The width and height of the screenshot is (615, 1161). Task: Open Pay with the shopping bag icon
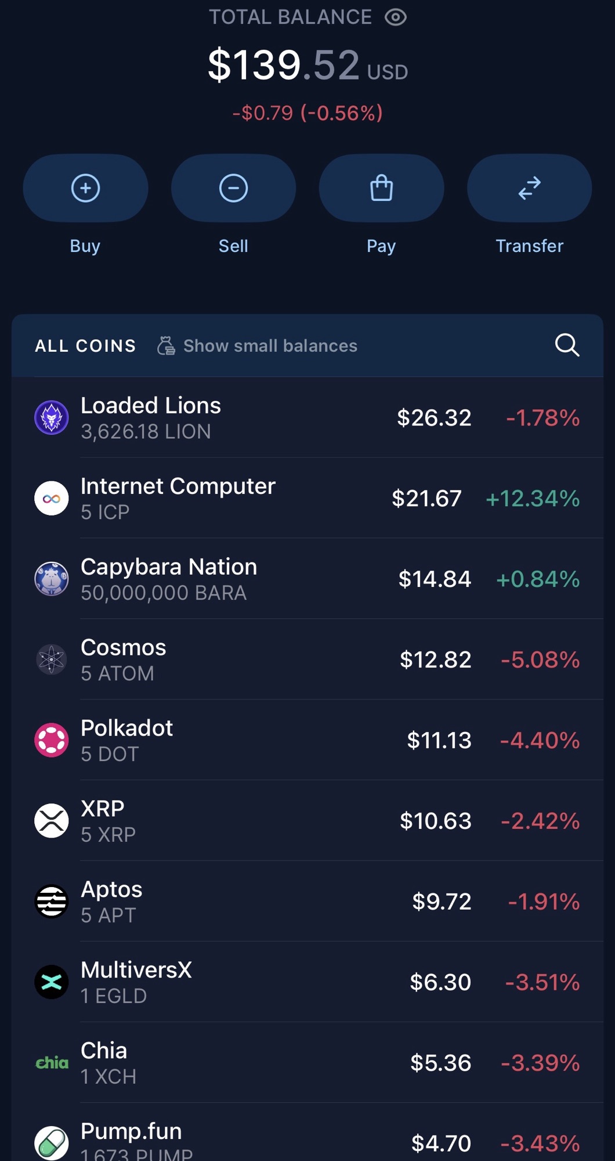coord(381,188)
